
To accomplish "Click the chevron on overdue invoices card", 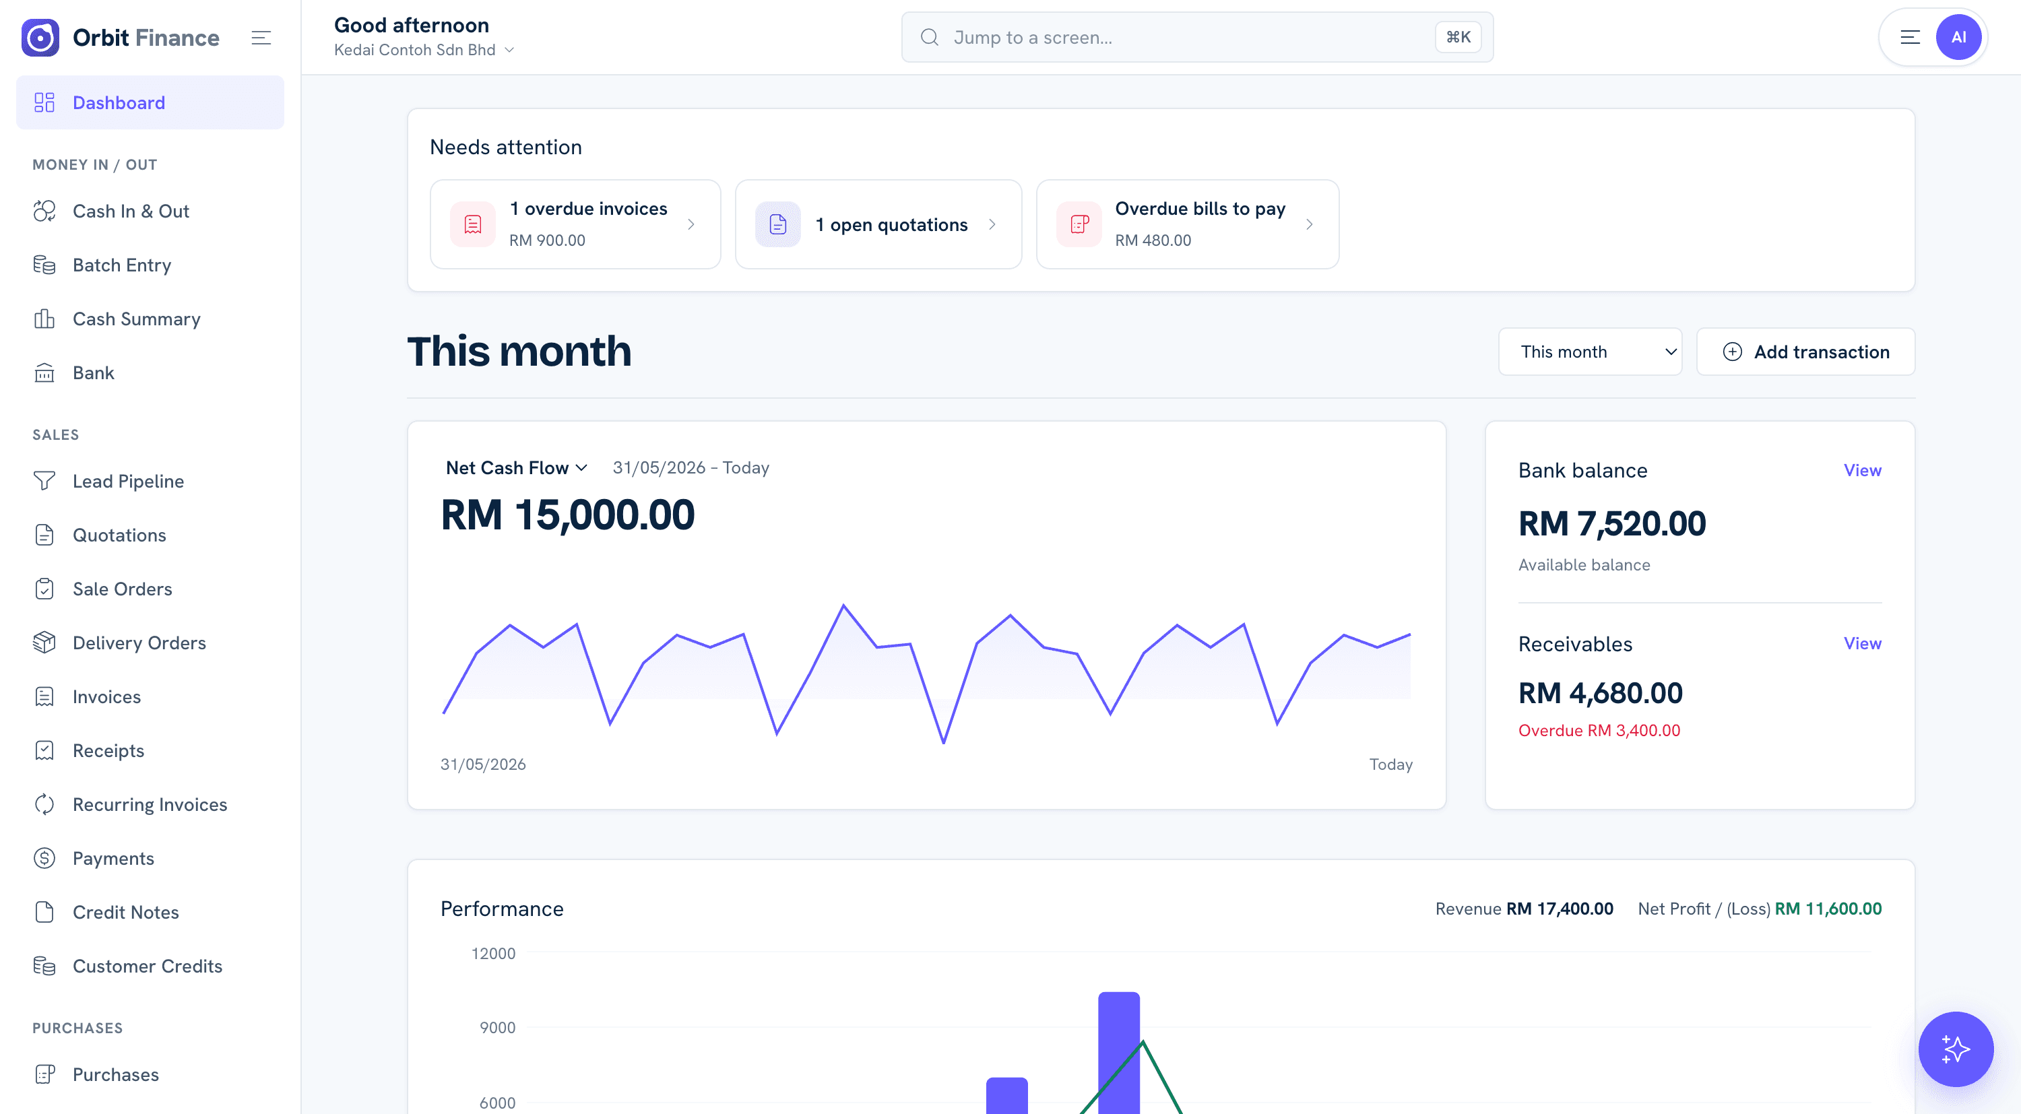I will point(691,224).
